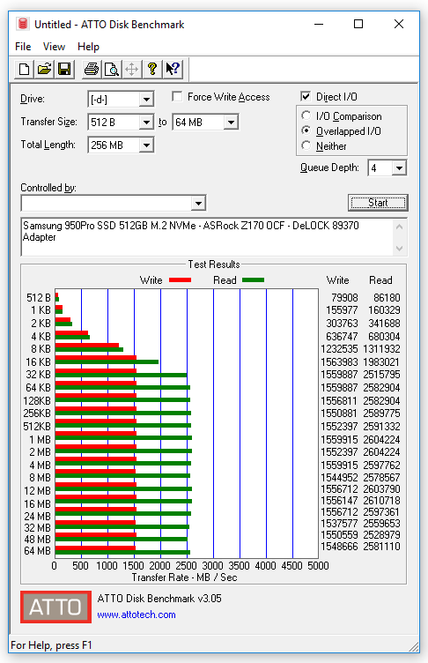Click inside the Samsung 950Pro description box
Image resolution: width=428 pixels, height=663 pixels.
tap(207, 237)
